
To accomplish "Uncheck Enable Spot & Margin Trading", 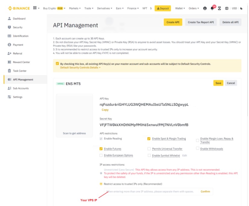I will pyautogui.click(x=149, y=139).
